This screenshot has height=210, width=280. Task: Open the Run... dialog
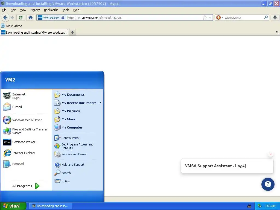pyautogui.click(x=78, y=181)
